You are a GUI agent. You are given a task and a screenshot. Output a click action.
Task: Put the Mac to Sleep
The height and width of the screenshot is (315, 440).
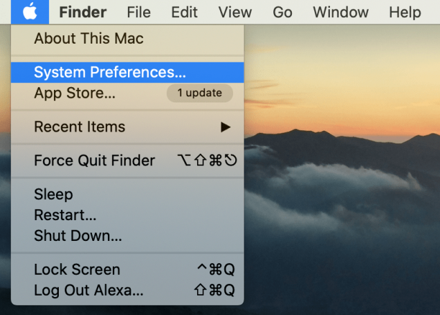(127, 195)
